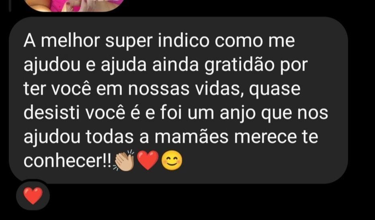This screenshot has height=220, width=375.
Task: Open the pink image thumbnail above the message
Action: coord(74,5)
